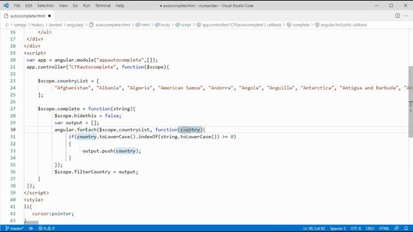Click the "Antigua and Barbuda" string
413x232 pixels.
[x=369, y=88]
